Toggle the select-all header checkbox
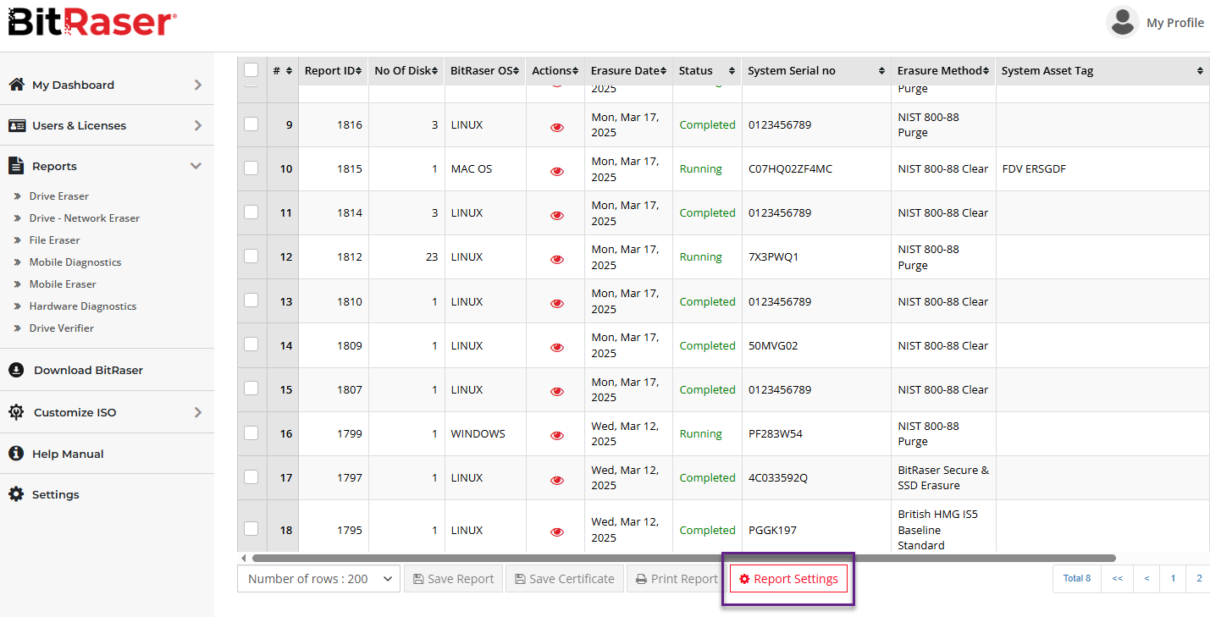 251,69
